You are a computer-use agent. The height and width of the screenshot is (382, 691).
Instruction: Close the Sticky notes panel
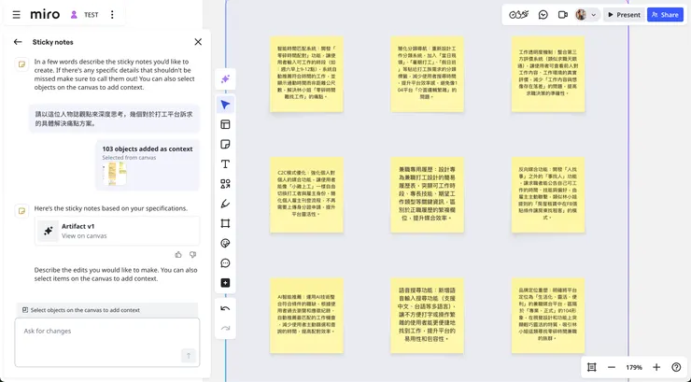click(198, 42)
